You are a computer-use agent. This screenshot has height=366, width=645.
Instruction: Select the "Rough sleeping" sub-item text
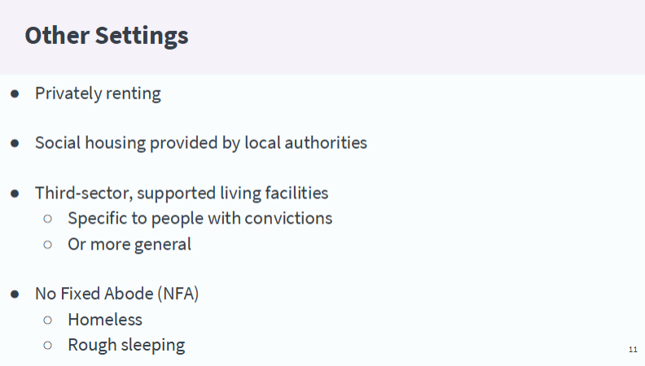coord(126,345)
